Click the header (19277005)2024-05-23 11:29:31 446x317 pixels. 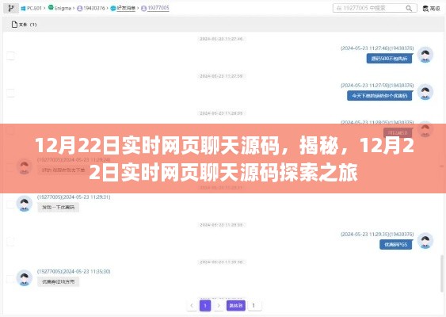[74, 197]
